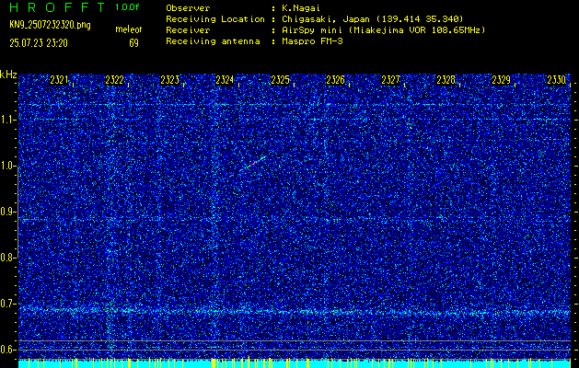This screenshot has width=579, height=368.
Task: Click the HROFFT title text
Action: 57,7
